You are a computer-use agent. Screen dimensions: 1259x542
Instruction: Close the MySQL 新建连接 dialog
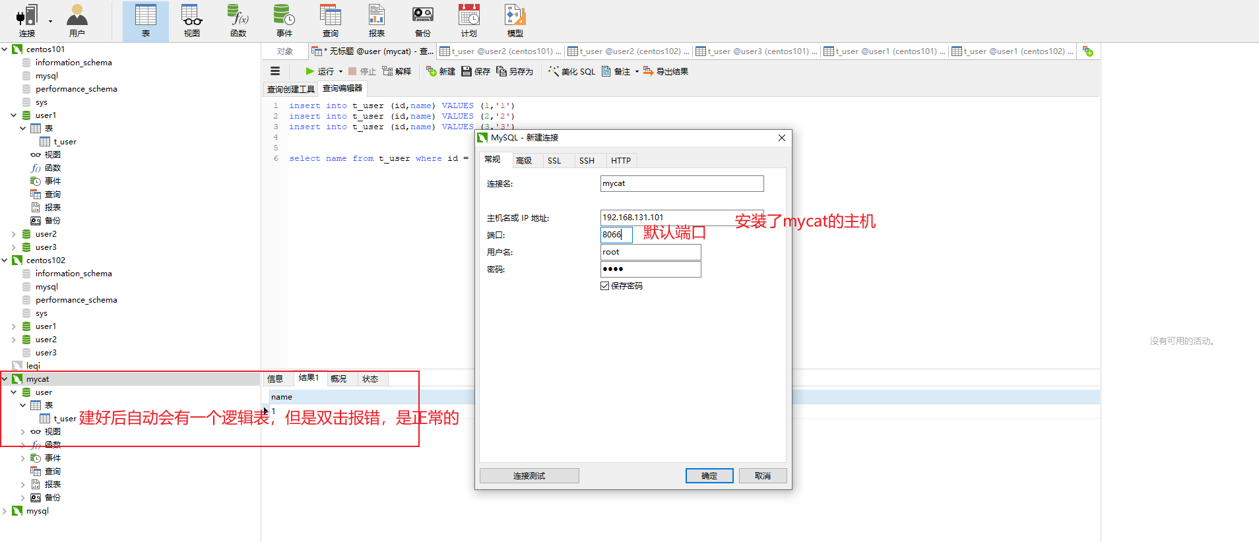click(x=782, y=138)
